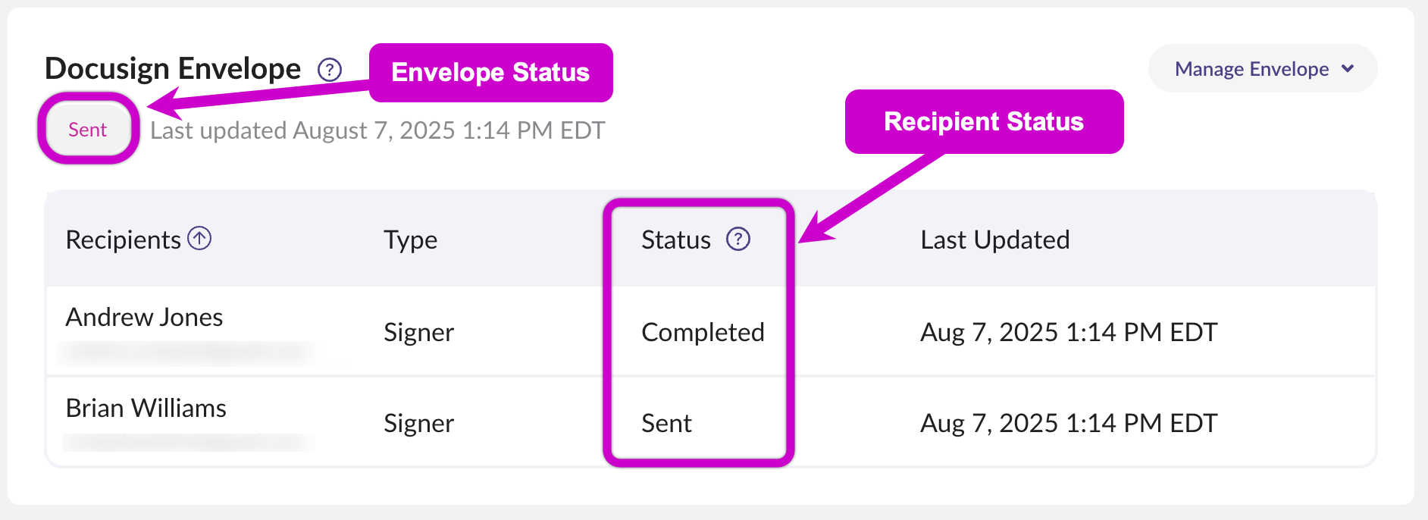1428x520 pixels.
Task: Click the pink Envelope Status callout label
Action: pos(491,72)
